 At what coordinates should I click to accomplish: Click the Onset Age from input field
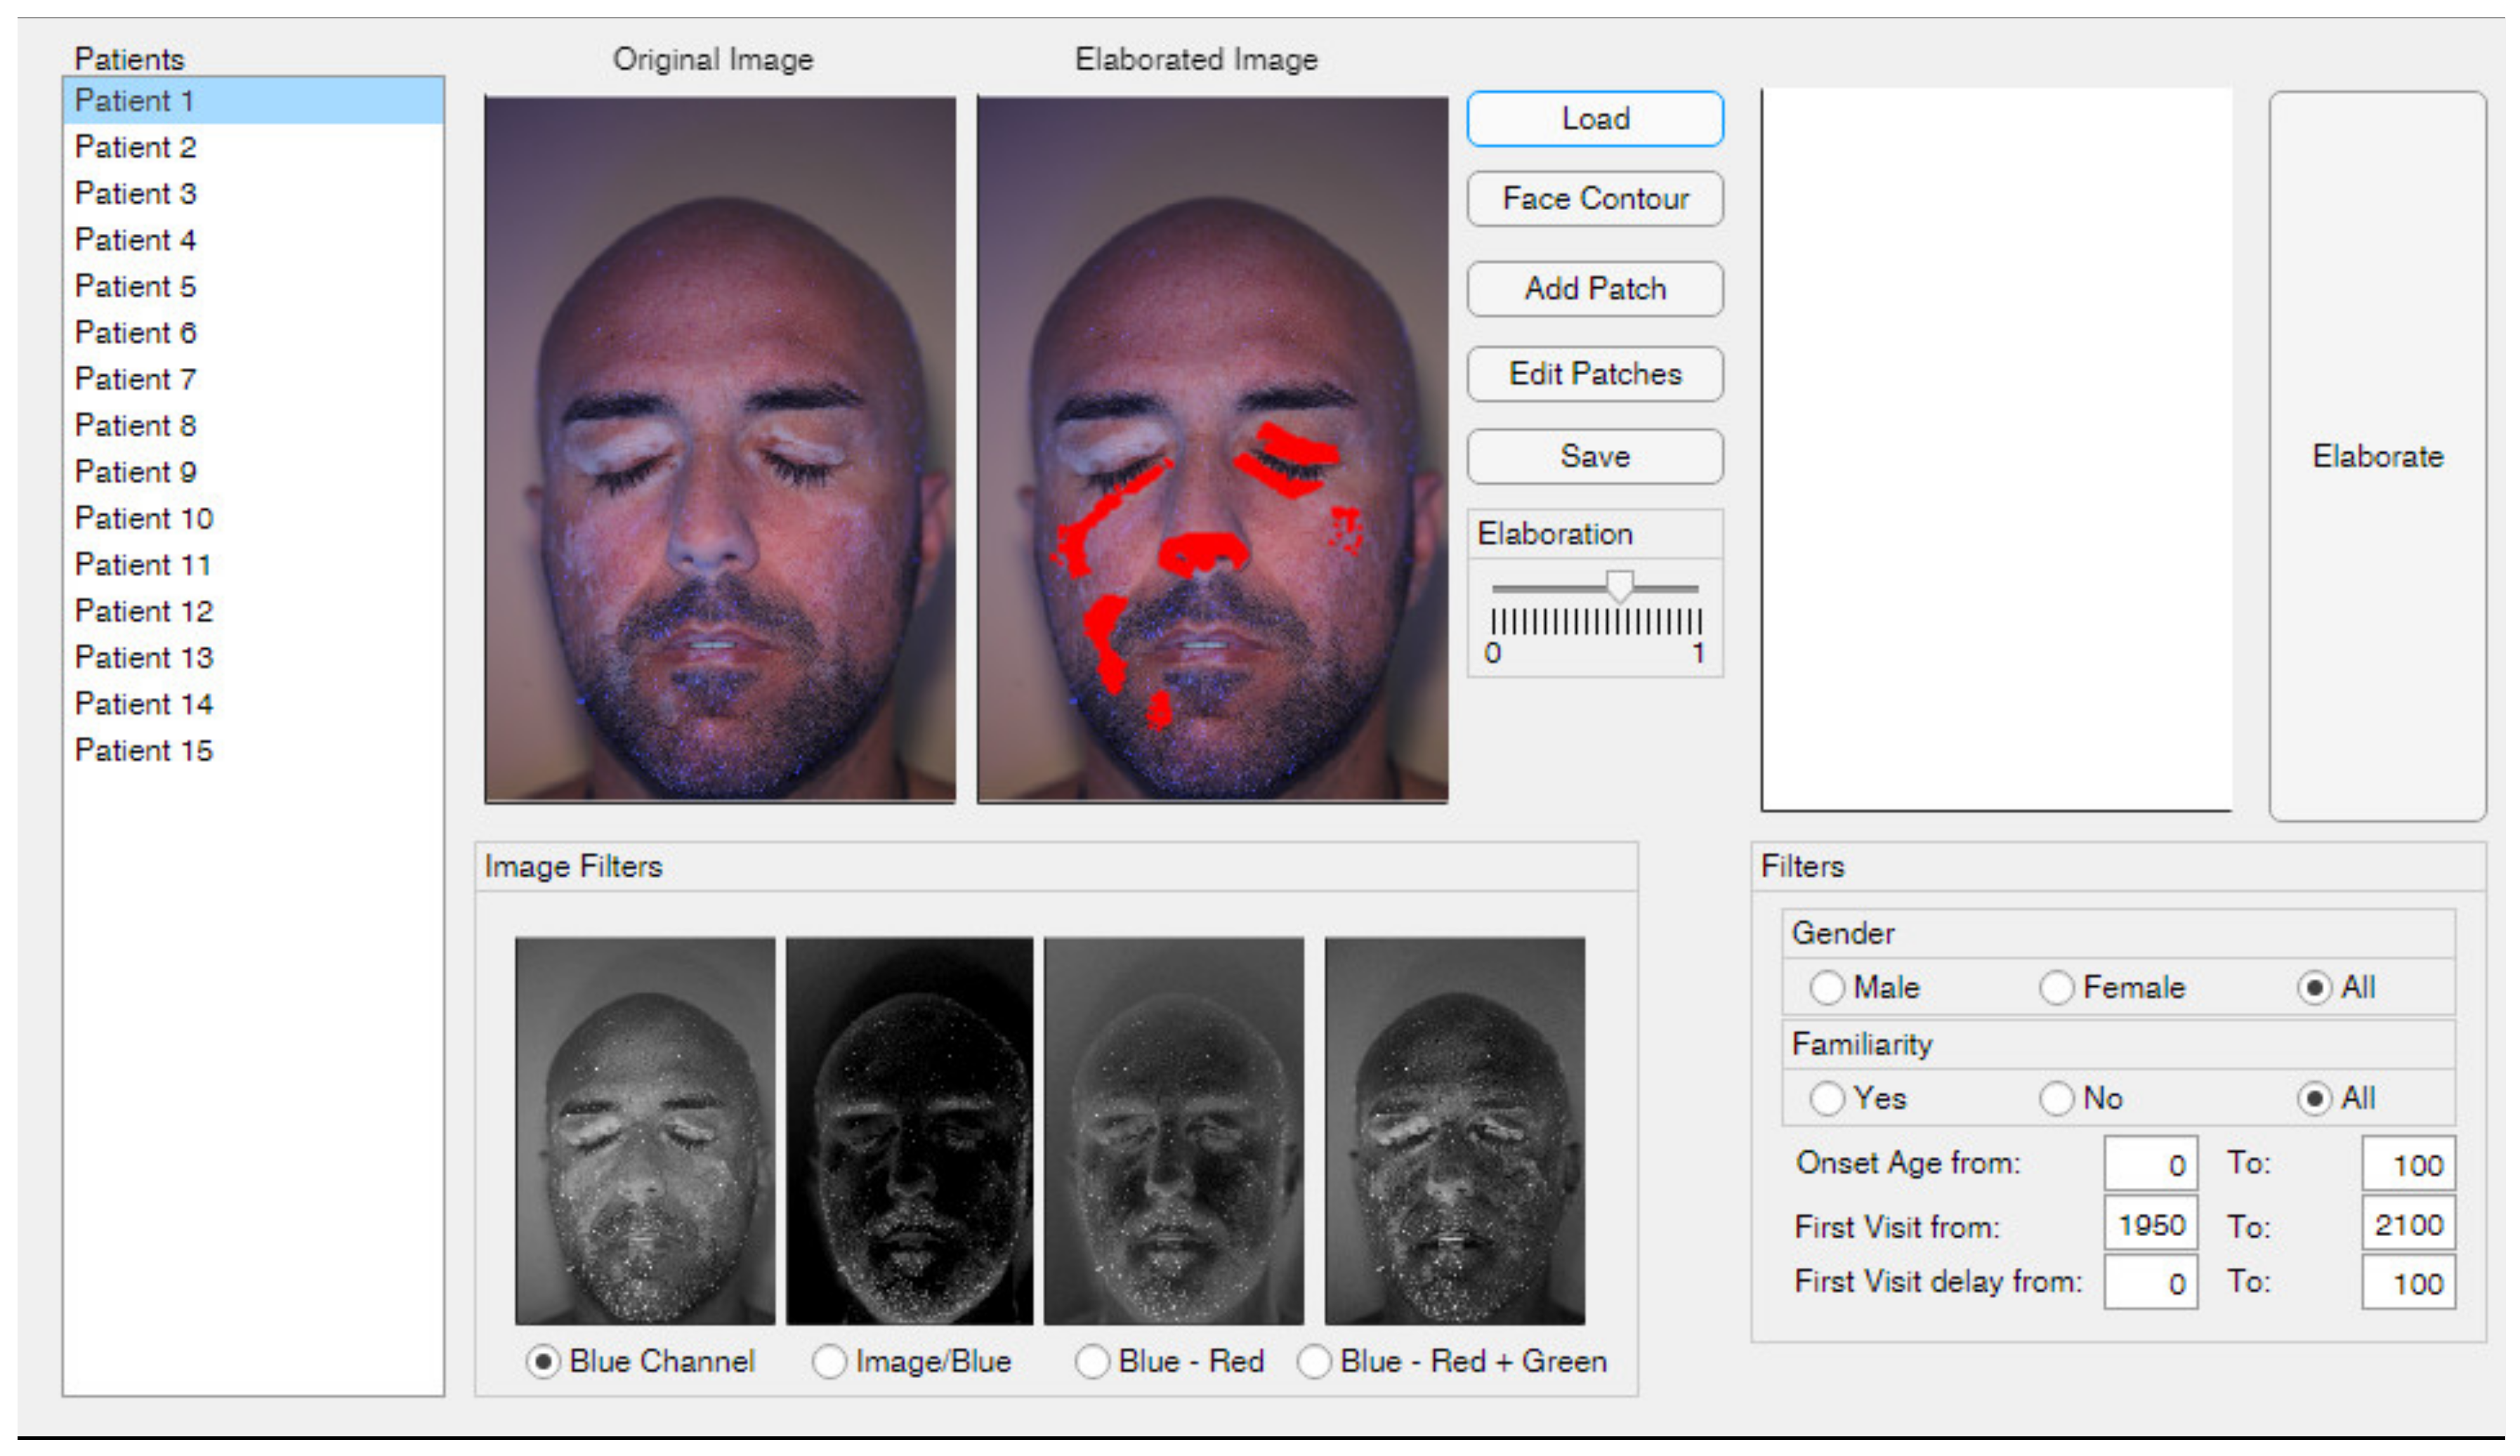2150,1165
